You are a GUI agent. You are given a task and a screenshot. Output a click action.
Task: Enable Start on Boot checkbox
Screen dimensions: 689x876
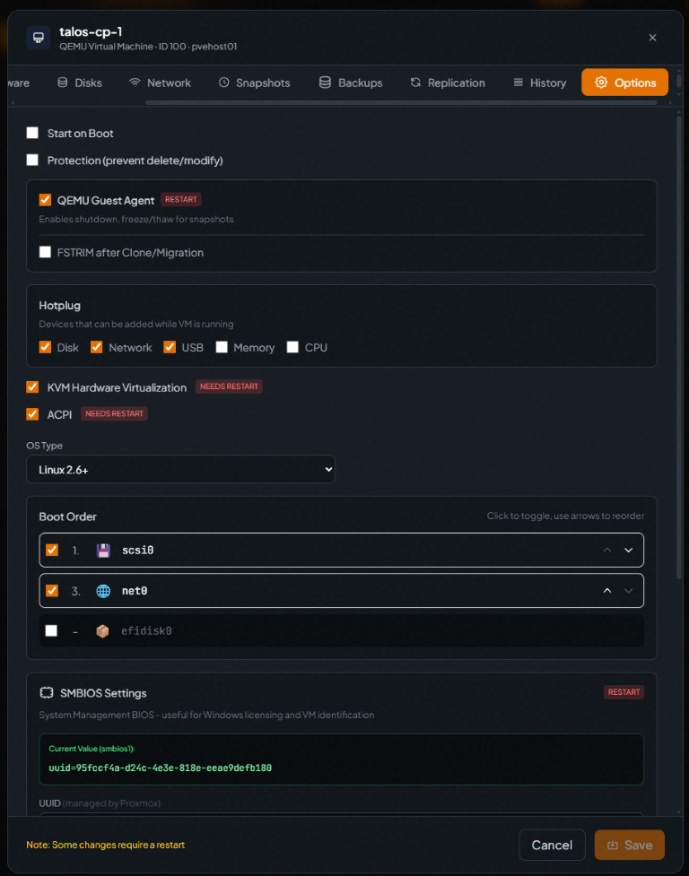32,133
